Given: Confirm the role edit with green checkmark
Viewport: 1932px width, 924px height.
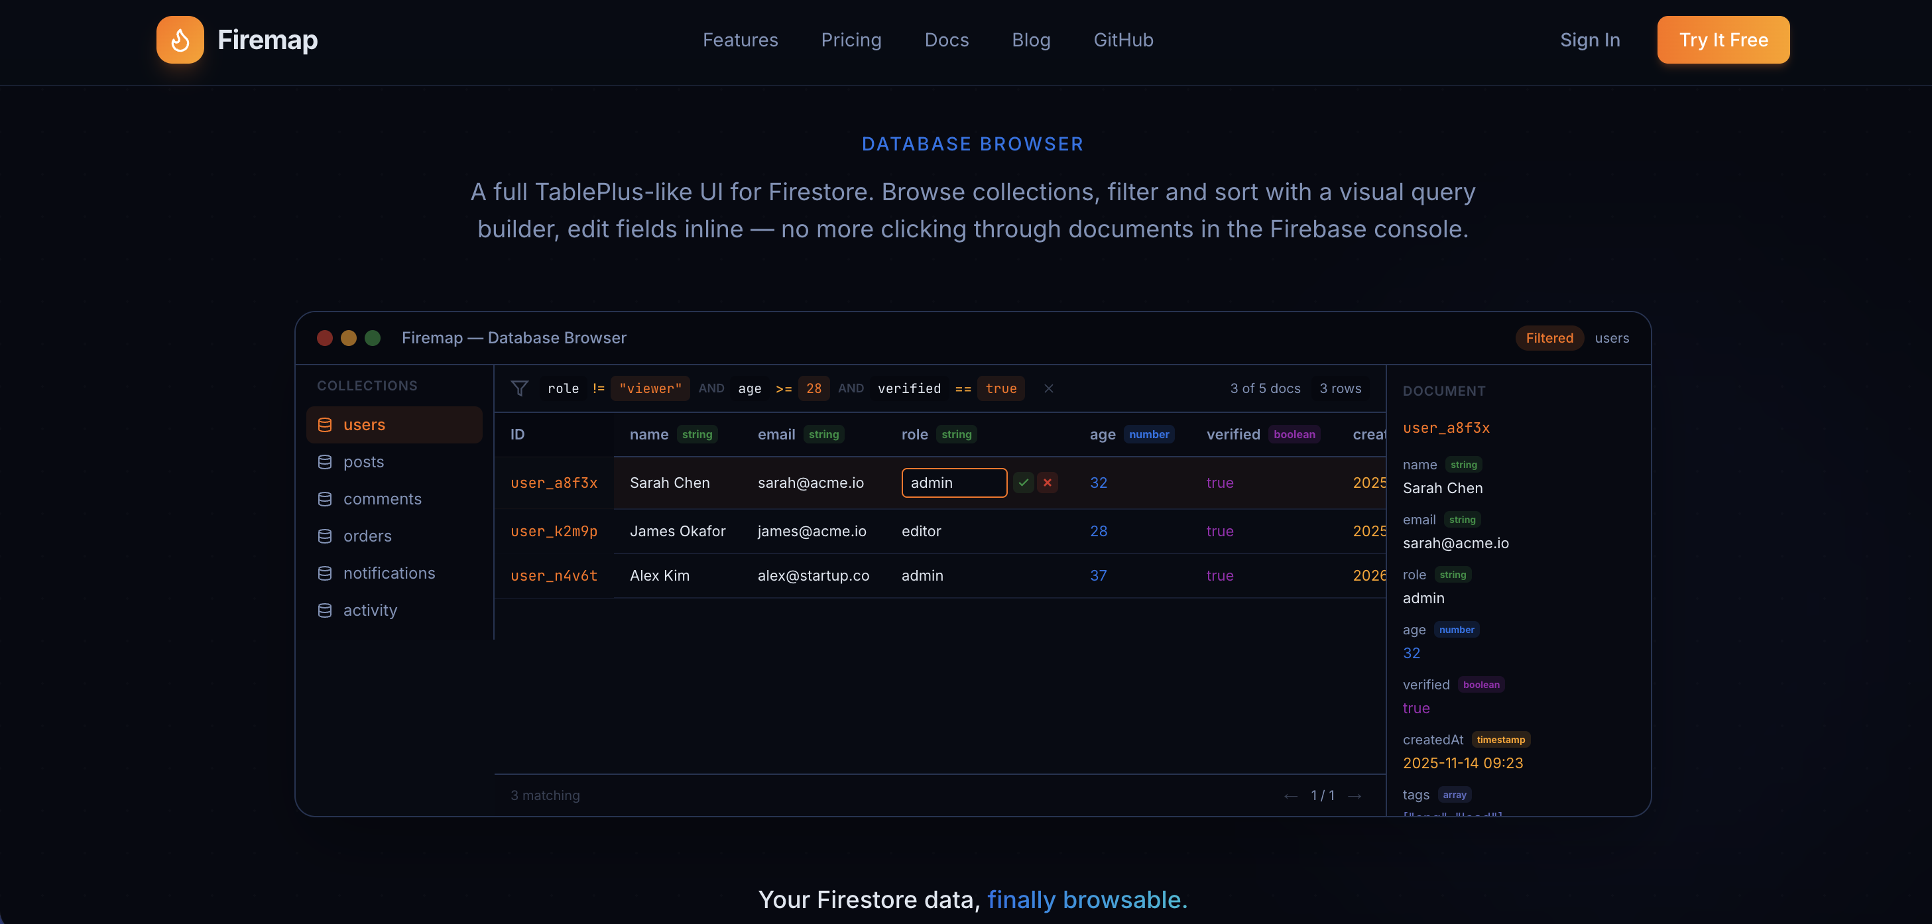Looking at the screenshot, I should [x=1023, y=483].
